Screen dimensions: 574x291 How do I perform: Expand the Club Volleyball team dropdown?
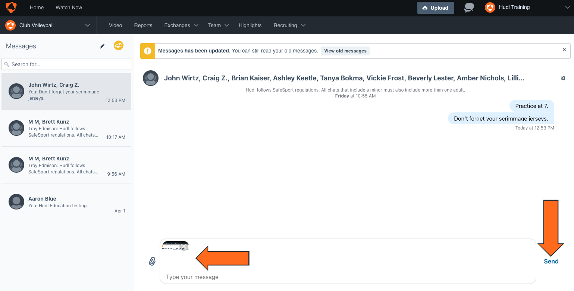(88, 25)
